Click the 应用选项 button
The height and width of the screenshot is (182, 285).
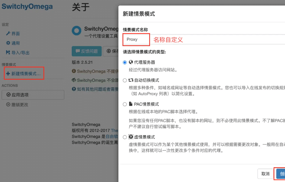[33, 95]
